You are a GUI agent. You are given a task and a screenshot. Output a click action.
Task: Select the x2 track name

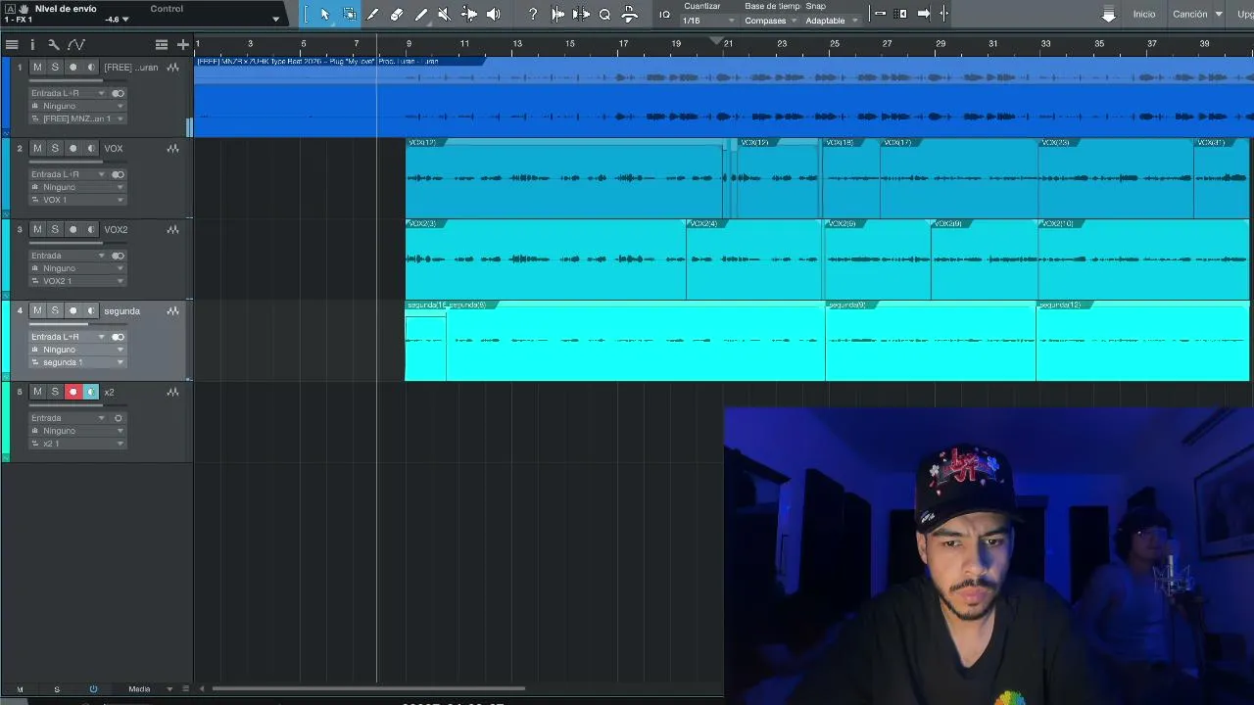point(109,393)
